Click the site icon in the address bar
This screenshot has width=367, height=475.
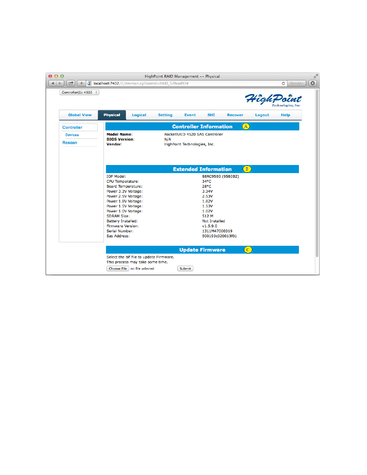click(x=90, y=83)
